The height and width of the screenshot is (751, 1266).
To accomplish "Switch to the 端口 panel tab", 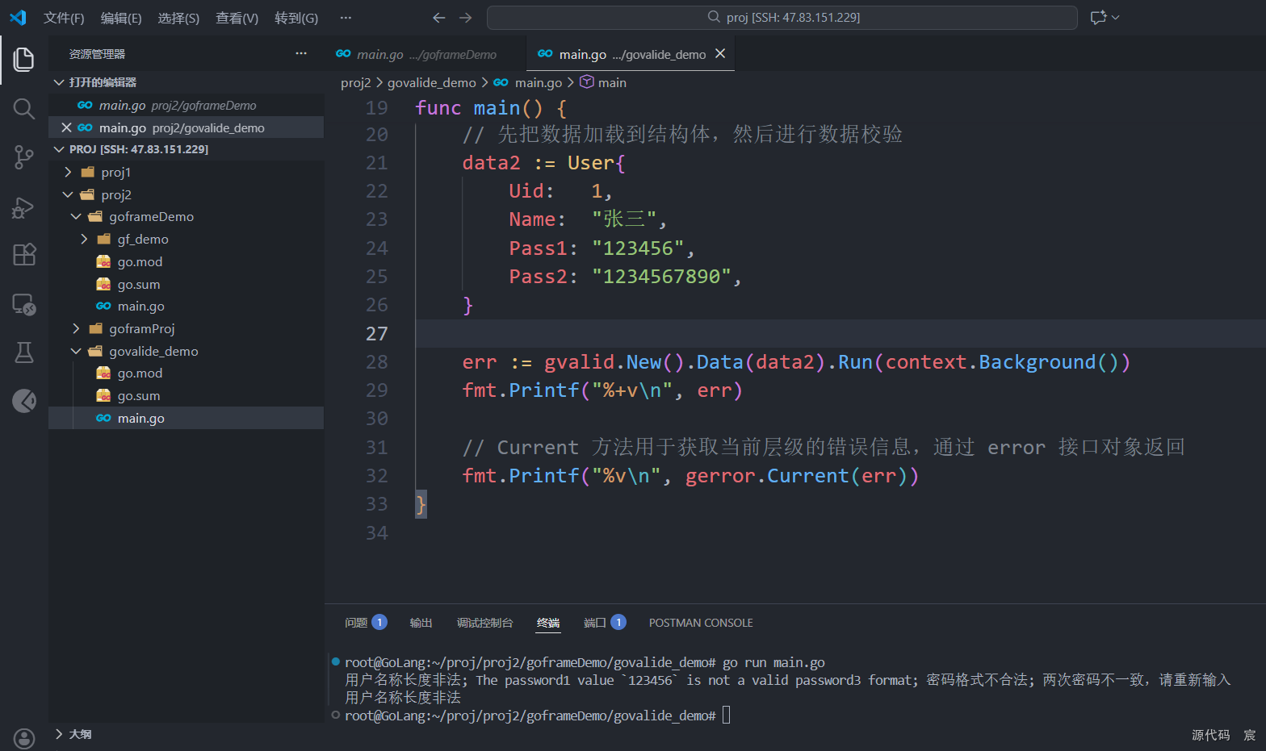I will pos(605,623).
